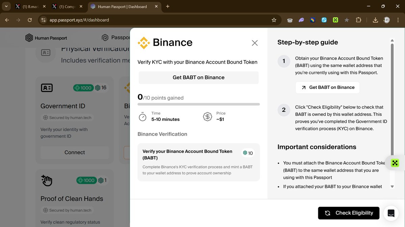405x227 pixels.
Task: Open the green OKX wallet toolbar extension
Action: point(335,20)
